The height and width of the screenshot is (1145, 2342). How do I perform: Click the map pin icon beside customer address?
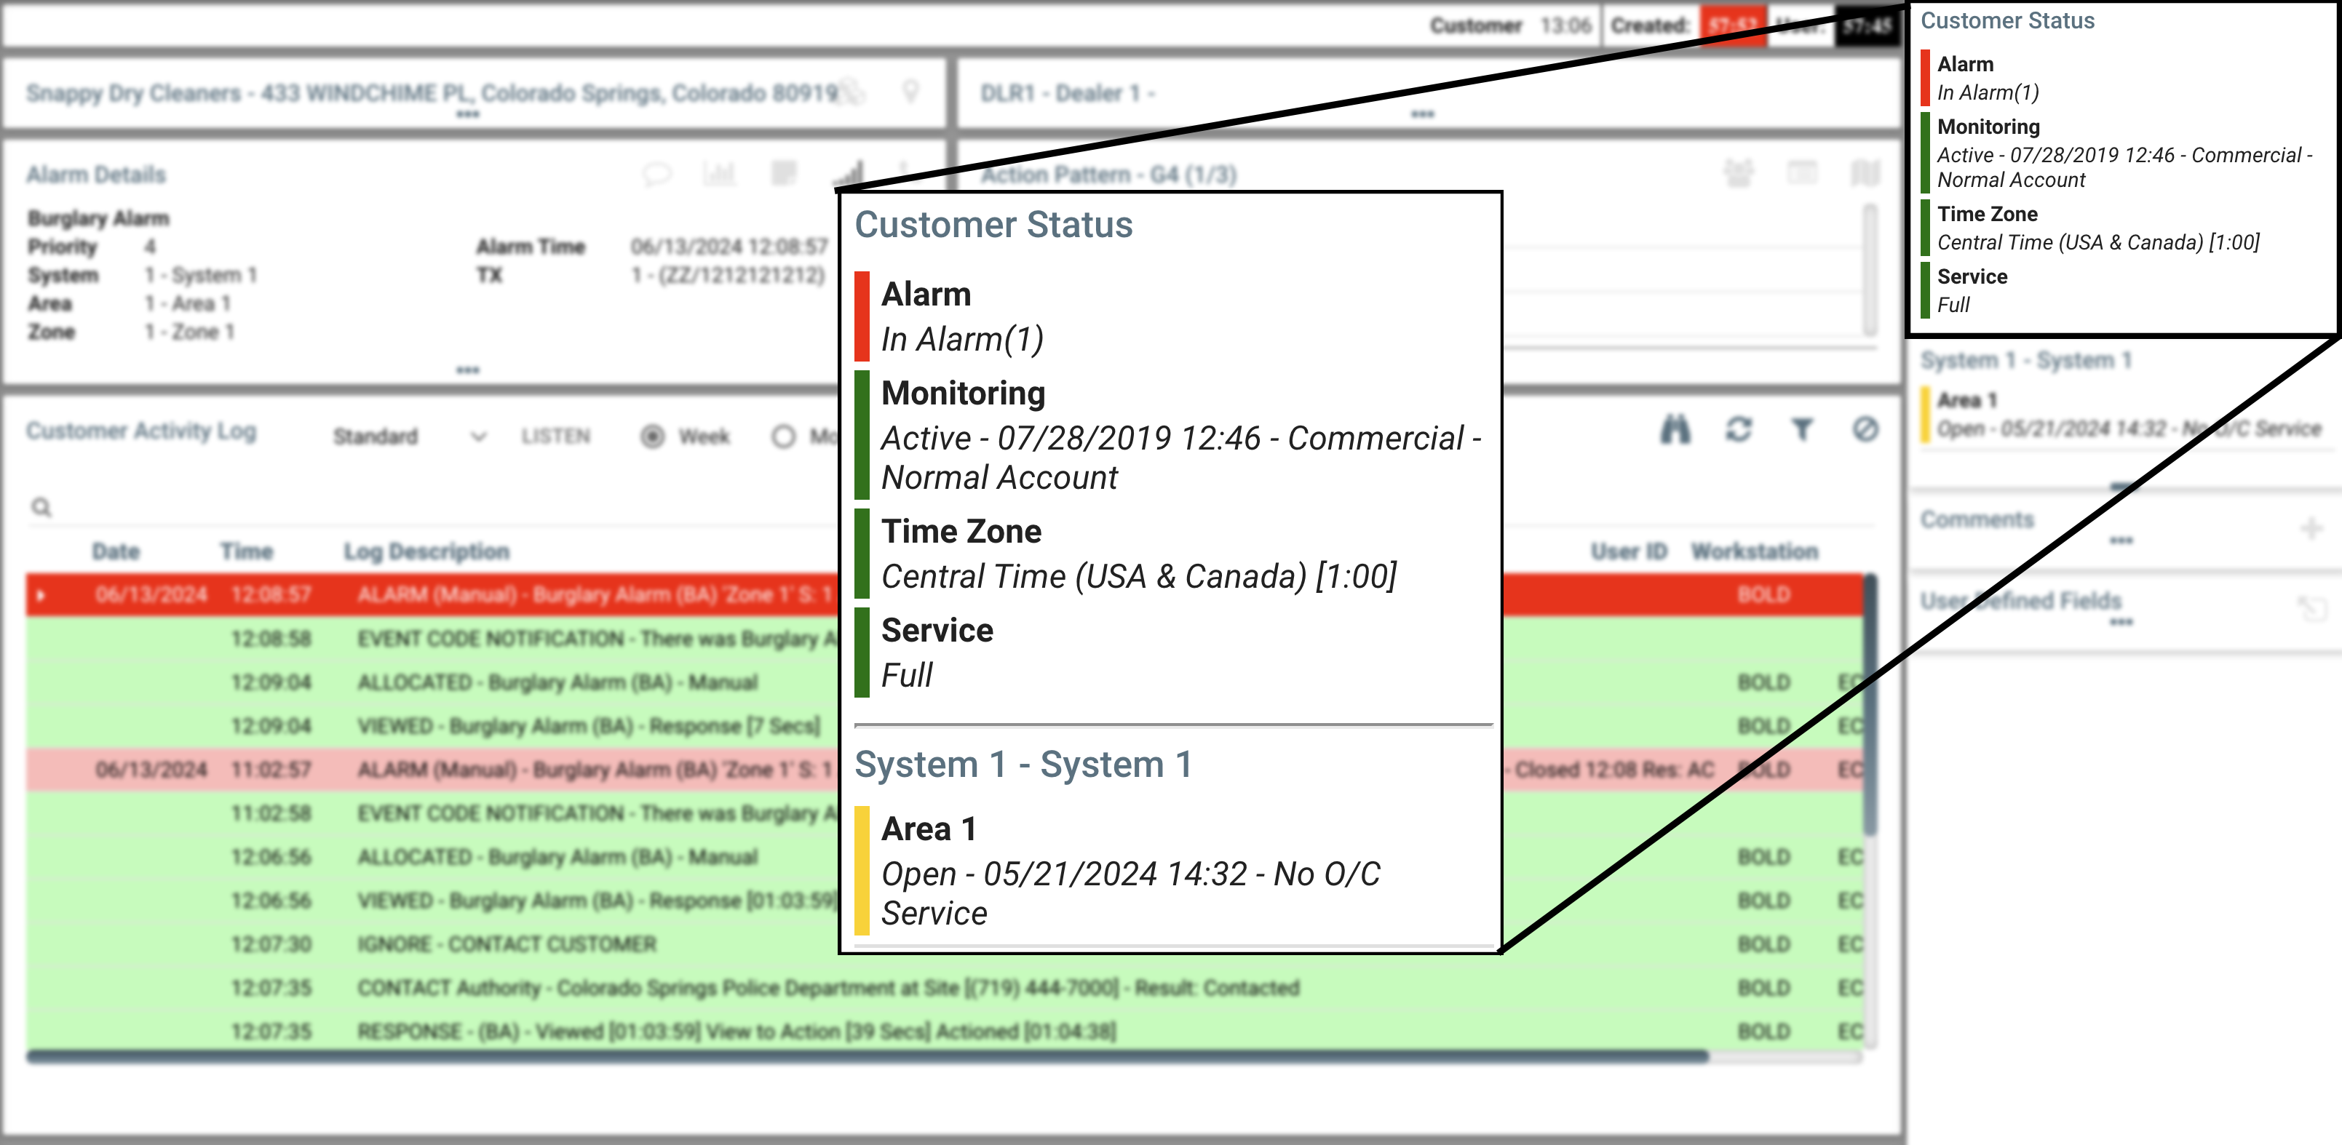click(910, 91)
